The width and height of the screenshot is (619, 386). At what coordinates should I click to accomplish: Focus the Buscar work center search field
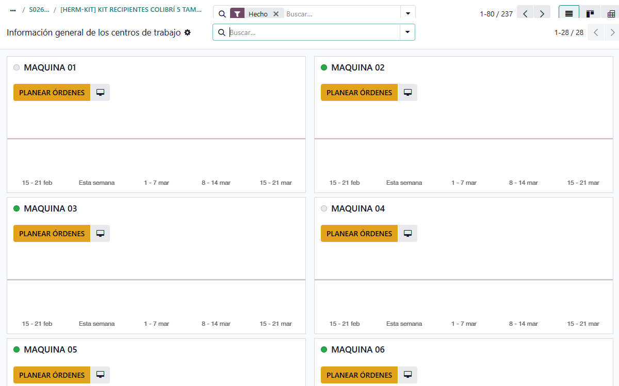click(312, 32)
